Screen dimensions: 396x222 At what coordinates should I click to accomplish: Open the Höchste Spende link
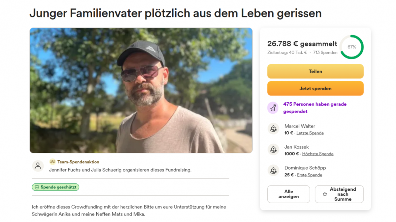[x=318, y=154]
